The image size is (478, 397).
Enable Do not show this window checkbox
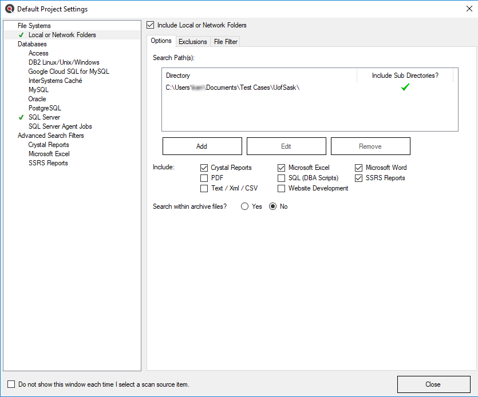[x=11, y=384]
